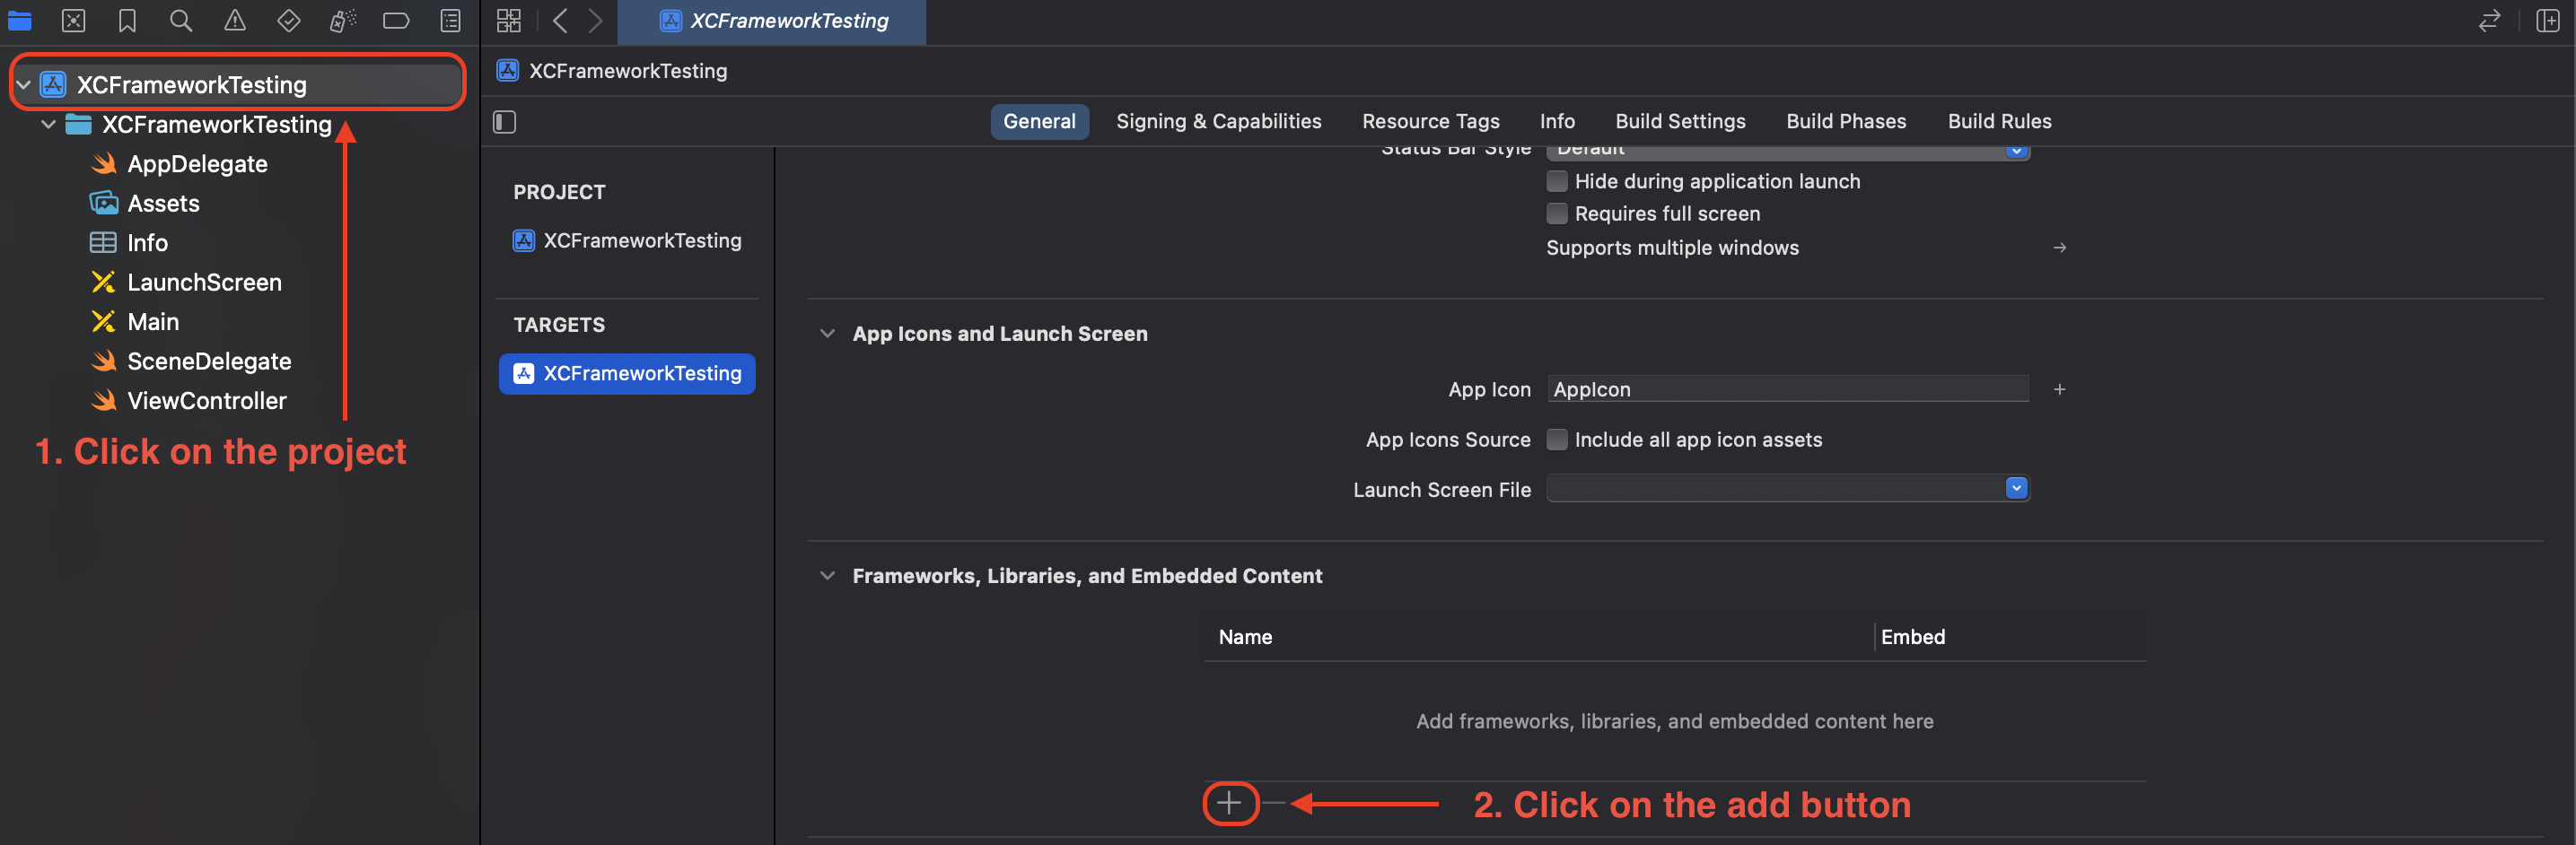Click the App Icon text field

[x=1788, y=389]
